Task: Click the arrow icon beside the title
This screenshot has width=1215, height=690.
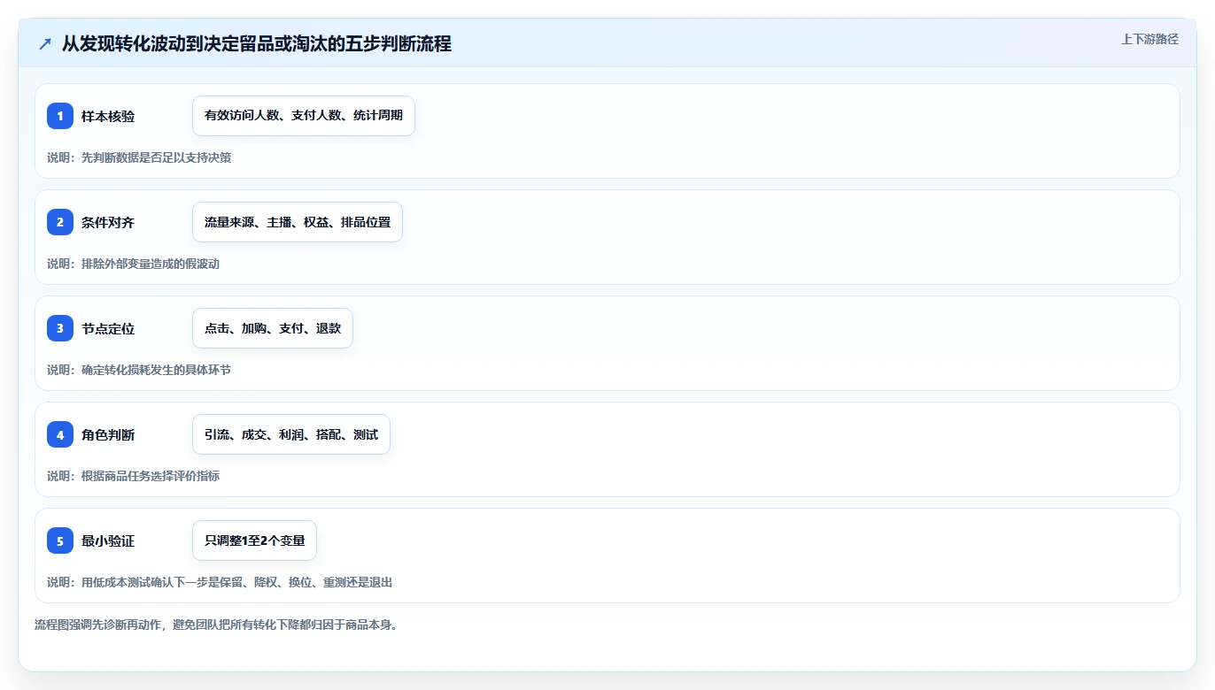Action: pos(45,44)
